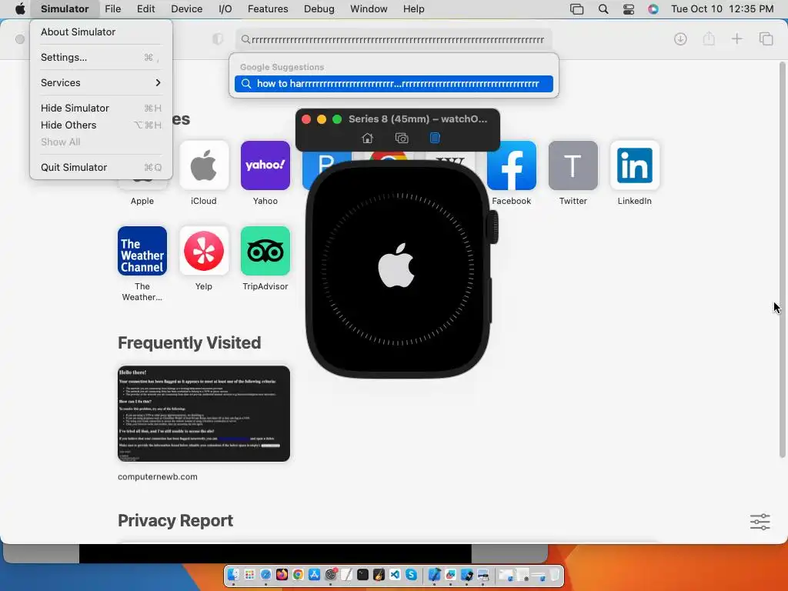
Task: Open Visual Studio Code from the Dock
Action: point(395,574)
